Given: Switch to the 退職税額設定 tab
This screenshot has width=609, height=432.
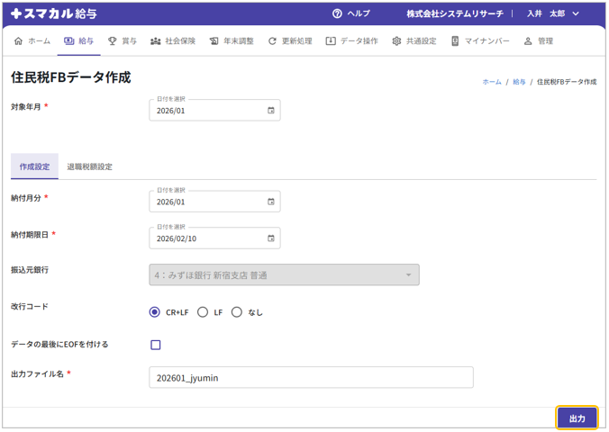Looking at the screenshot, I should (90, 166).
